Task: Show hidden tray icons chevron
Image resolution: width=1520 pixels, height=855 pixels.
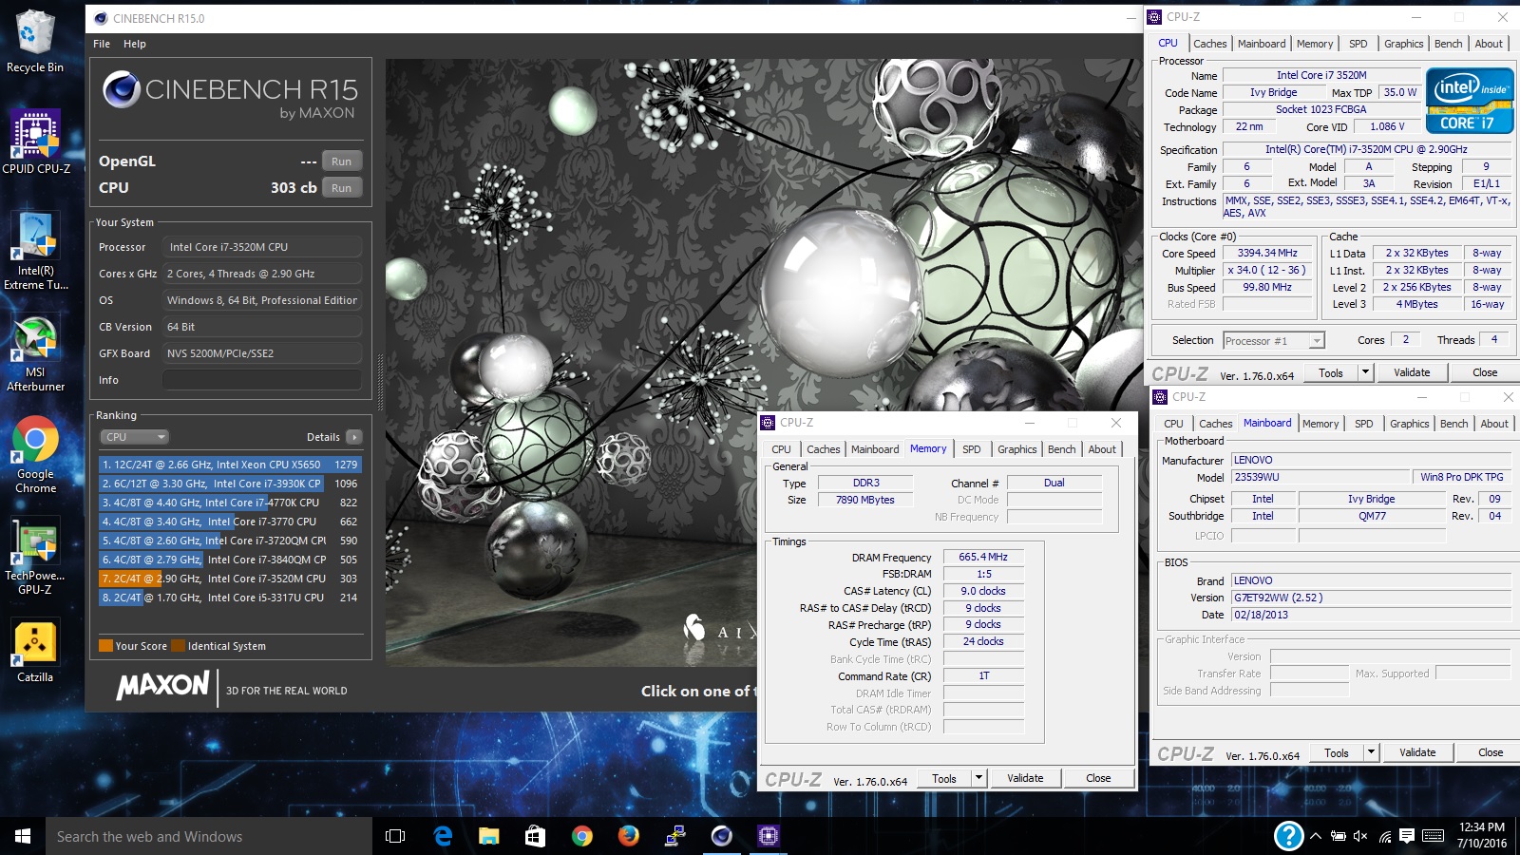Action: click(1316, 836)
